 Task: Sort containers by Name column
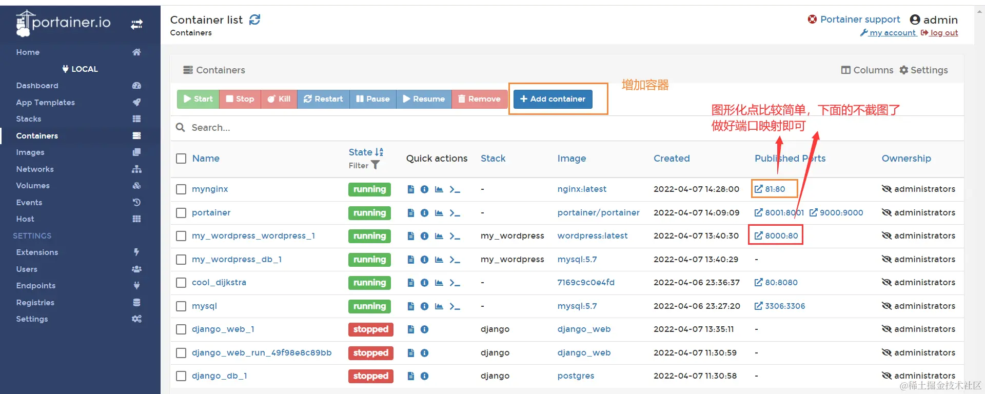[x=206, y=159]
